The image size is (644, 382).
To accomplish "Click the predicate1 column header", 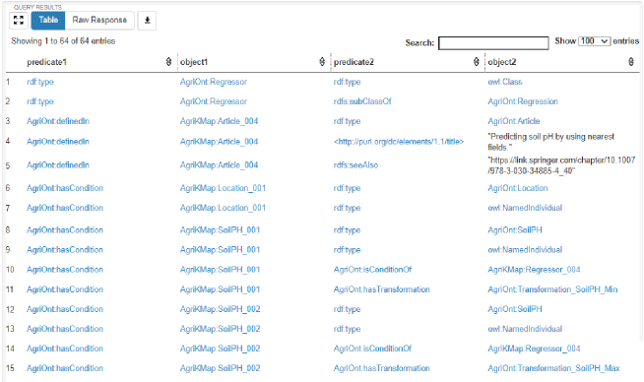I will pos(47,62).
